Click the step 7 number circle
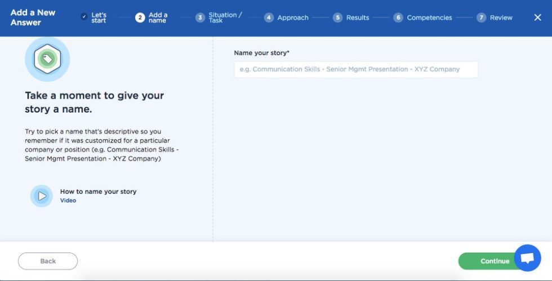This screenshot has width=552, height=281. point(481,17)
